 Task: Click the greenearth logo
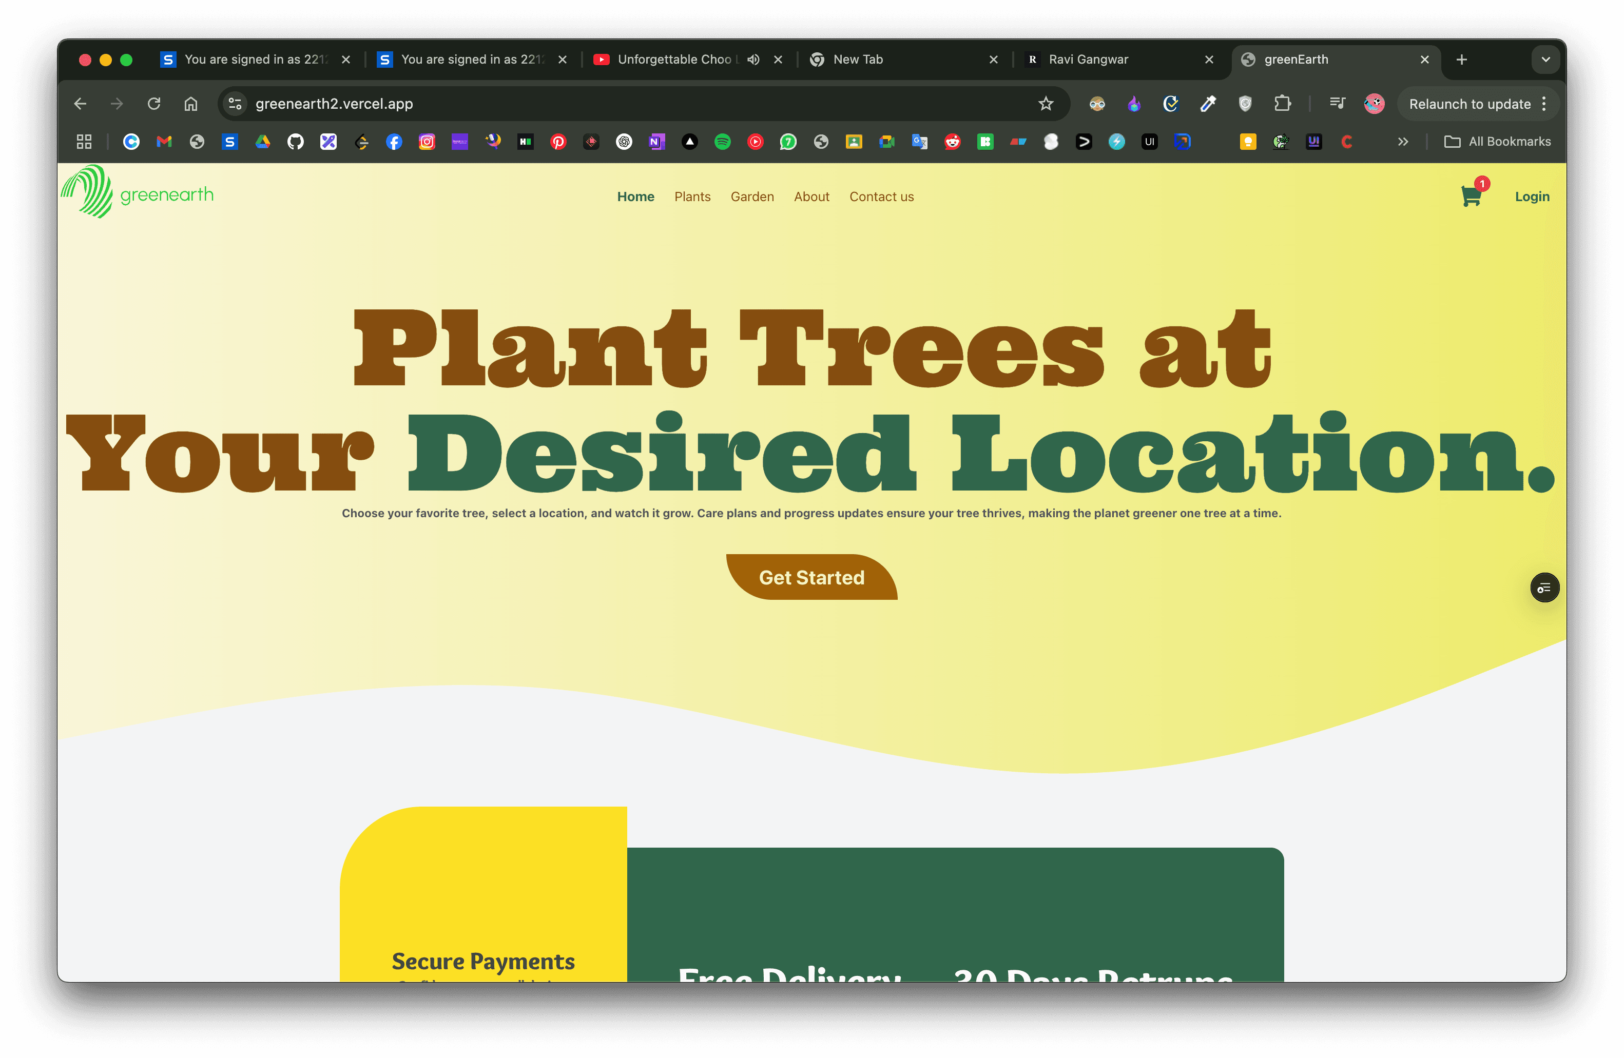point(137,193)
